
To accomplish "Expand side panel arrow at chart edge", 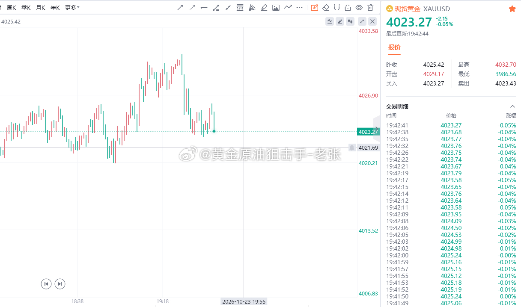I will click(x=376, y=128).
